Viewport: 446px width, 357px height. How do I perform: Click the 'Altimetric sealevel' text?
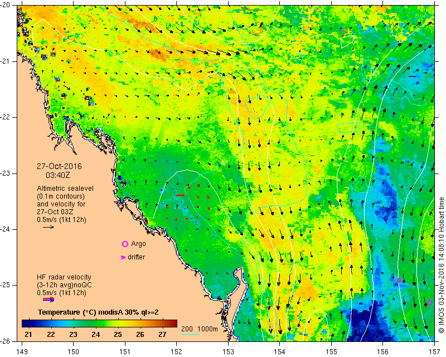[x=65, y=189]
